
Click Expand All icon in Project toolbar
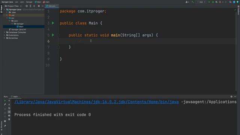[30, 6]
